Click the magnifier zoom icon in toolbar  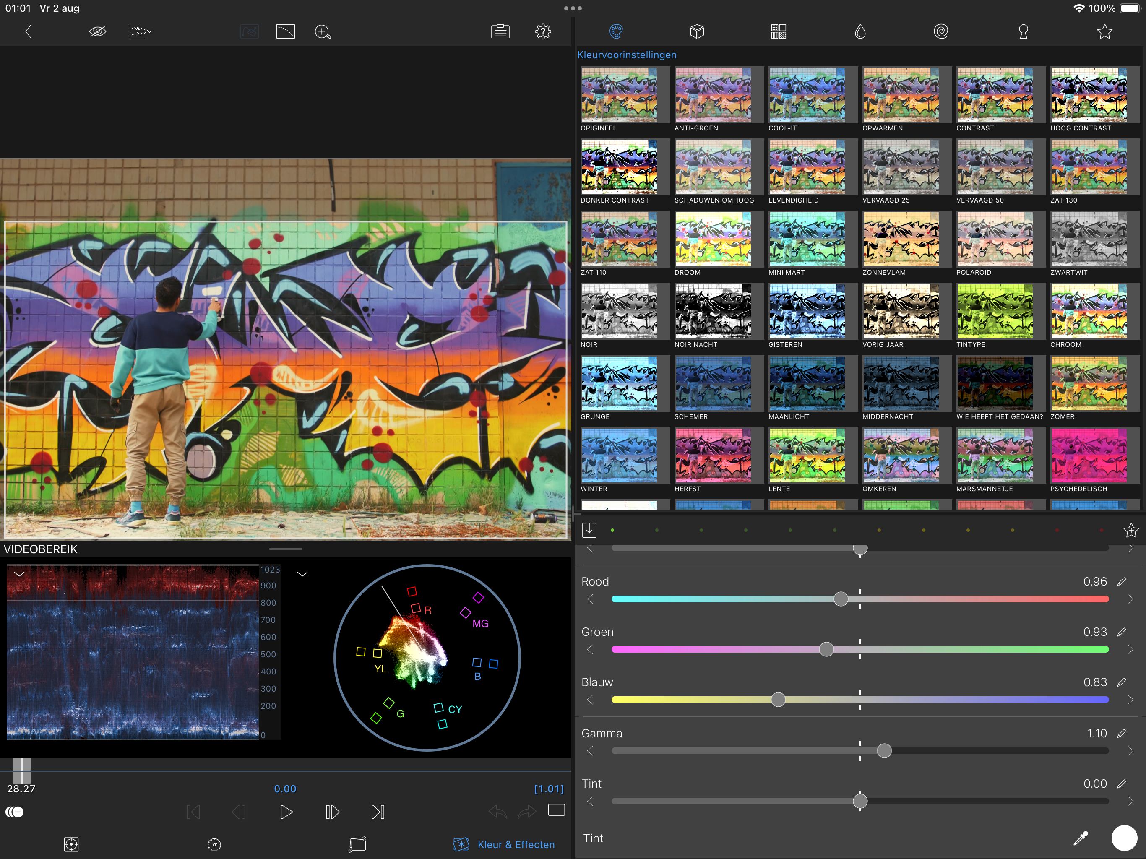click(323, 31)
